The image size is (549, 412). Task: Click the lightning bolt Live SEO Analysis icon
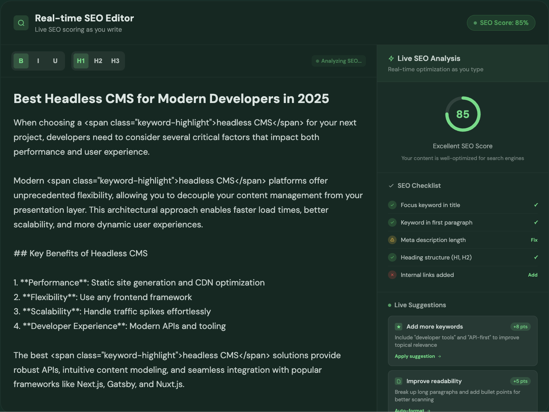(391, 58)
